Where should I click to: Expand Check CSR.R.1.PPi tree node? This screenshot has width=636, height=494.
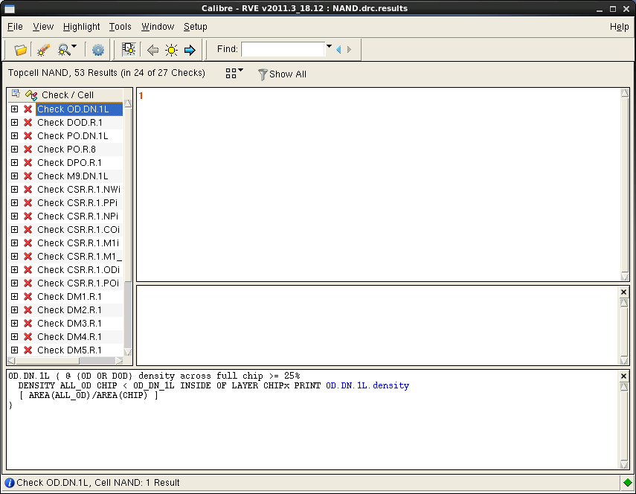[15, 203]
